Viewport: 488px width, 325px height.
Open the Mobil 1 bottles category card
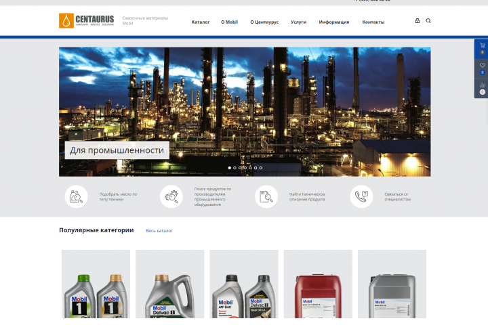point(96,284)
